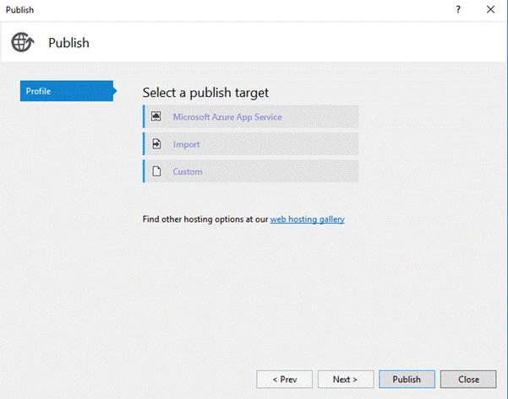The height and width of the screenshot is (399, 508).
Task: Click the Publish button at bottom
Action: coord(407,380)
